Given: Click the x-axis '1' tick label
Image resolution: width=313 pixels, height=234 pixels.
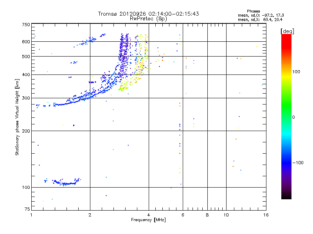Looking at the screenshot, I should [31, 215].
